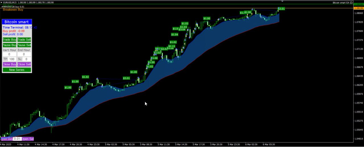
Task: Click the 1.07600 price axis value
Action: [358, 31]
